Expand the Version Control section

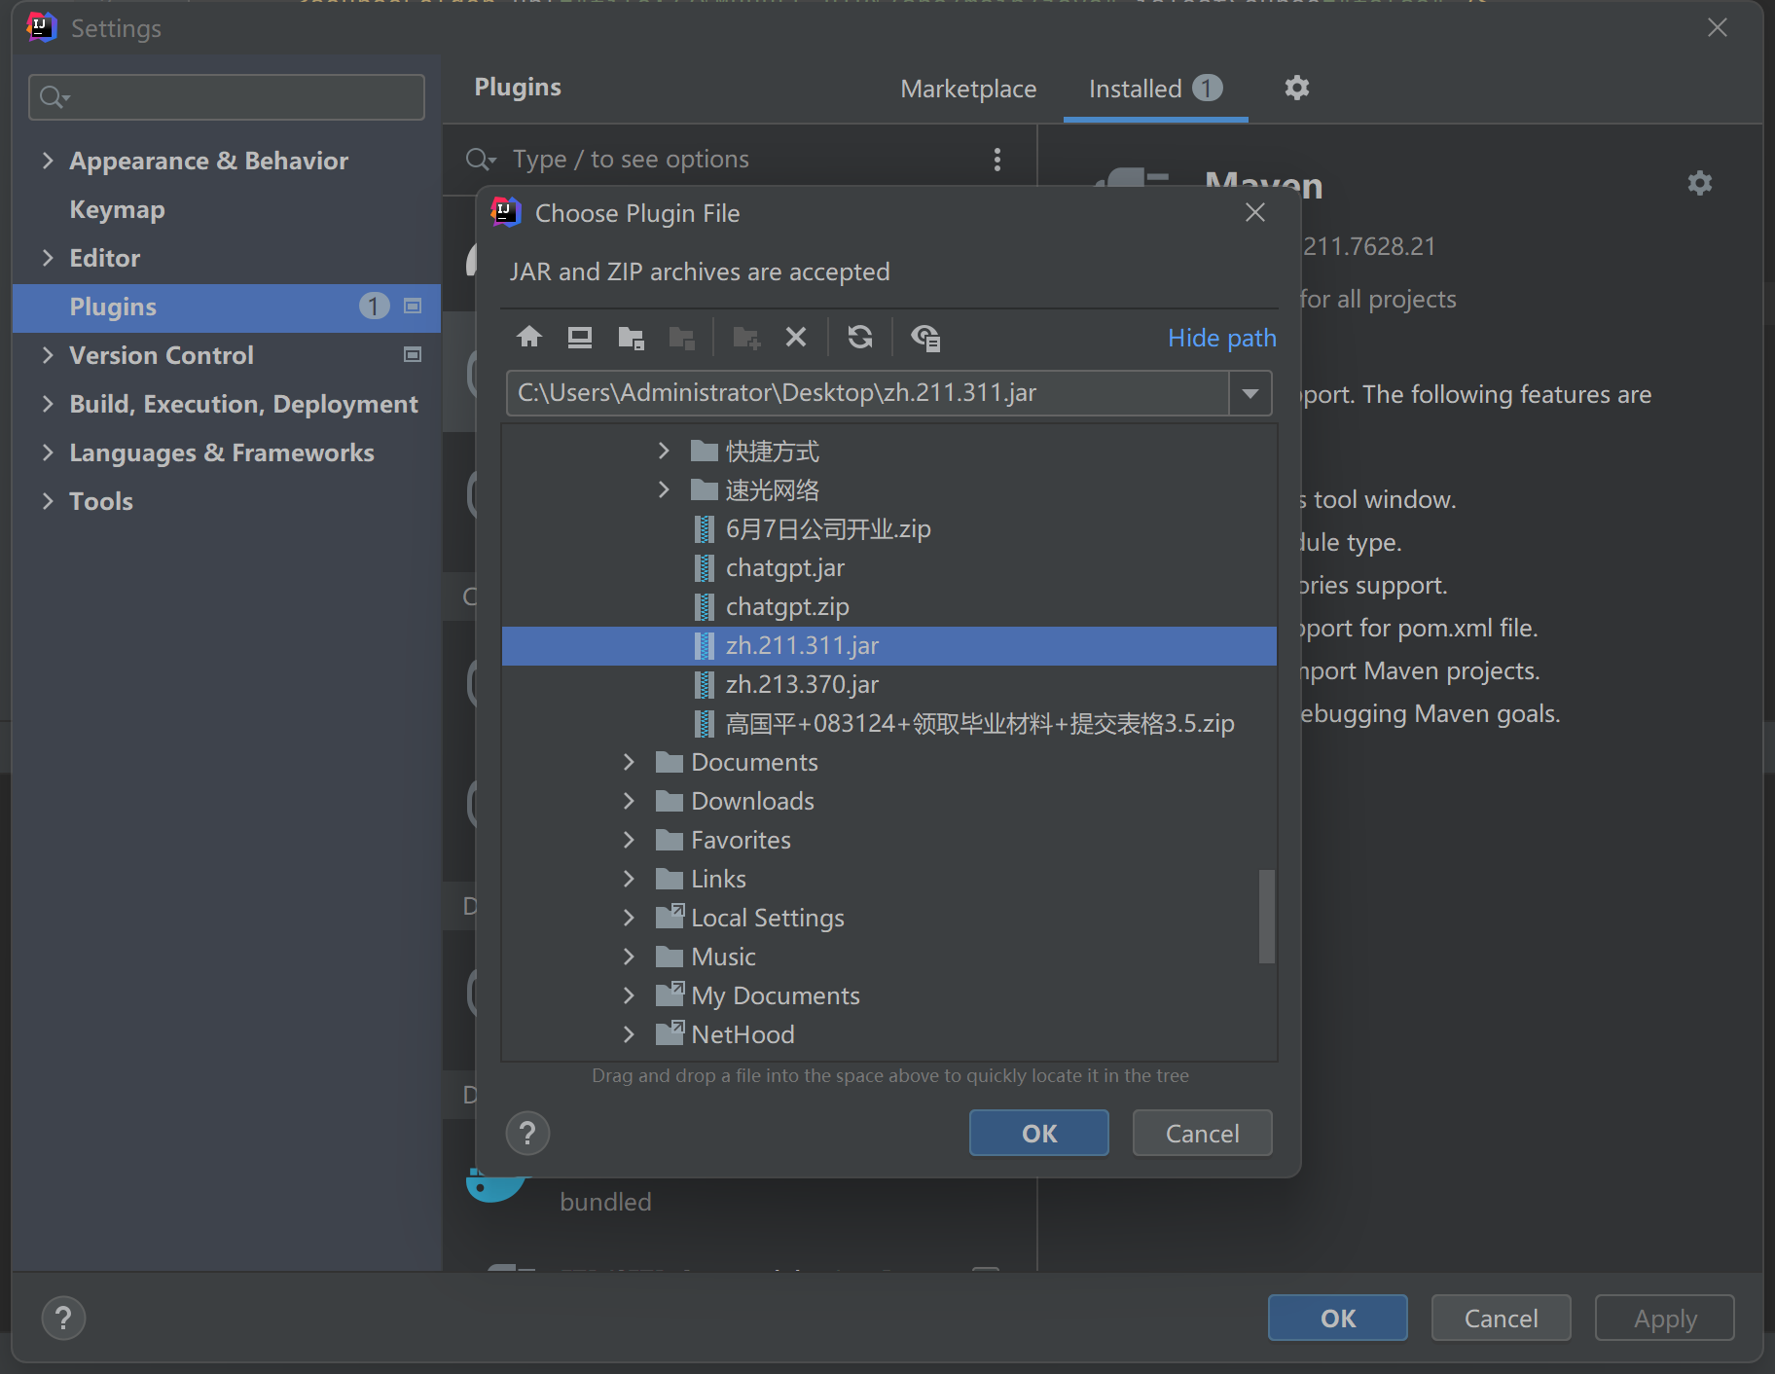point(48,354)
